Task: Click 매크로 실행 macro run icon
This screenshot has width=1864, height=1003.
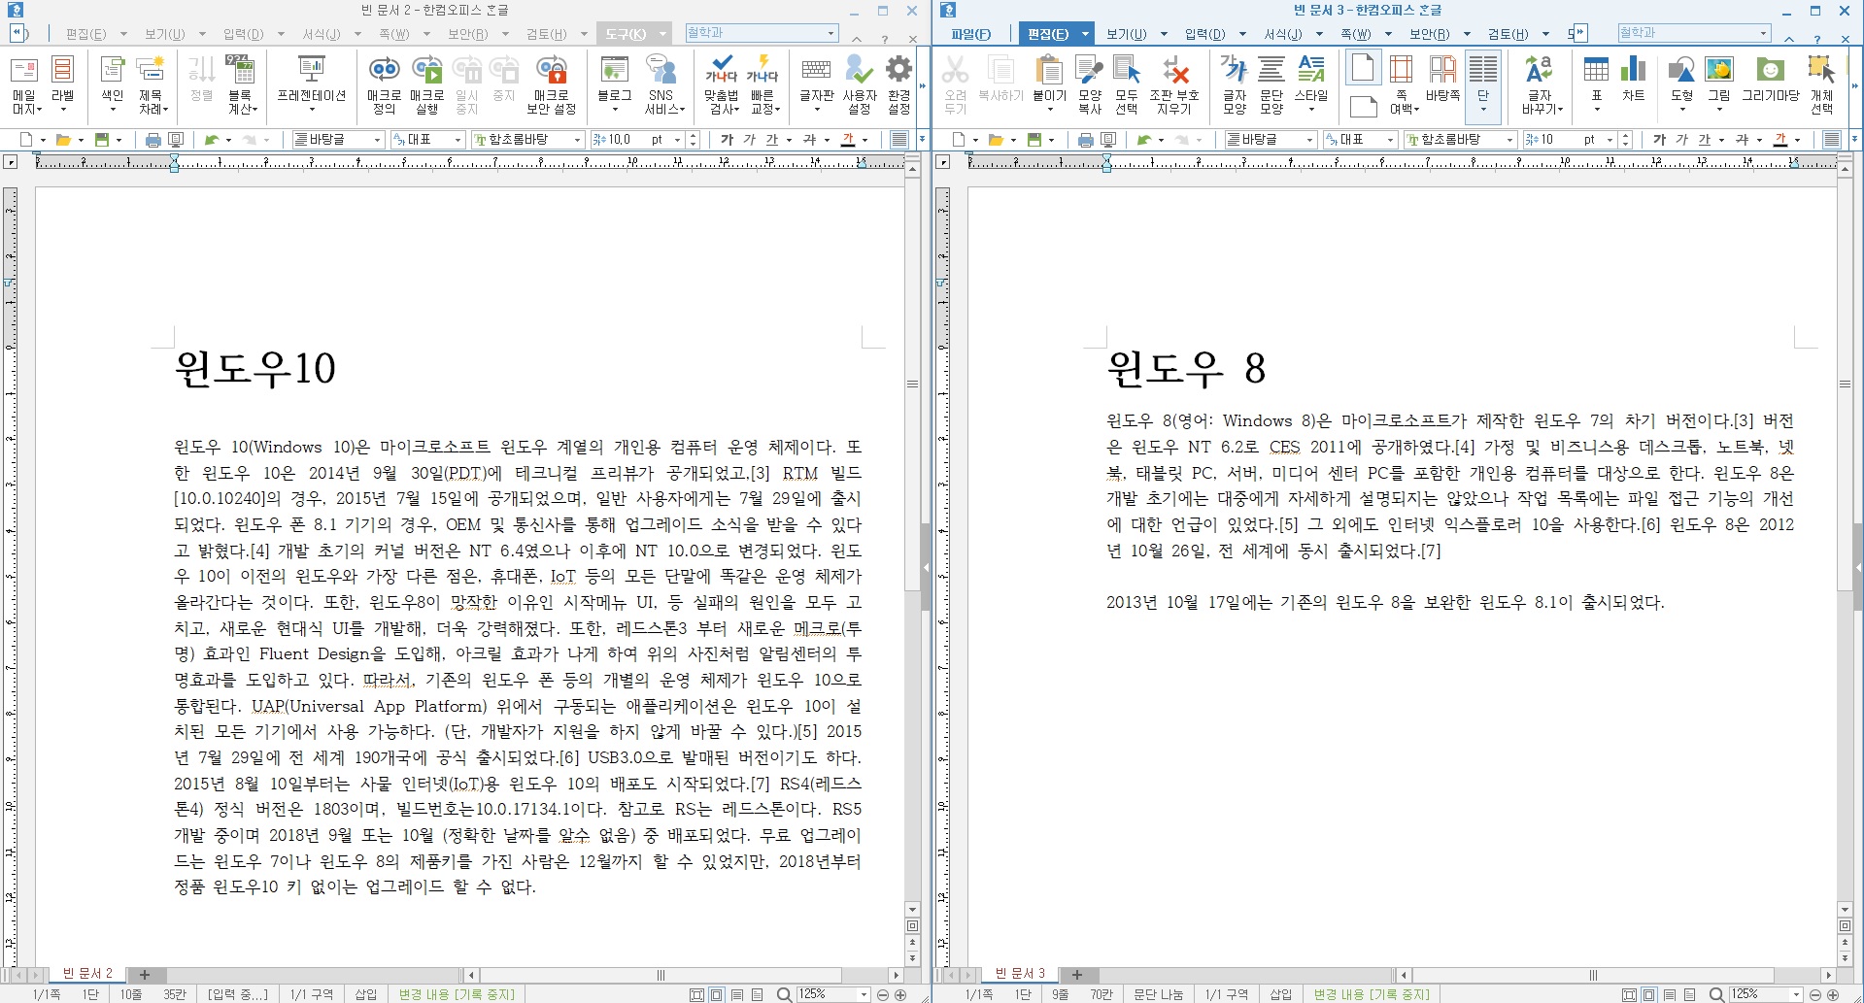Action: [426, 84]
